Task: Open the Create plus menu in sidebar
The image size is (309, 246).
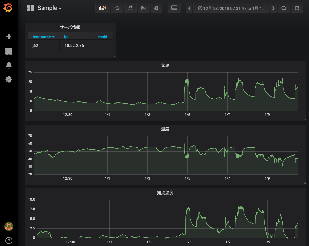Action: point(9,37)
